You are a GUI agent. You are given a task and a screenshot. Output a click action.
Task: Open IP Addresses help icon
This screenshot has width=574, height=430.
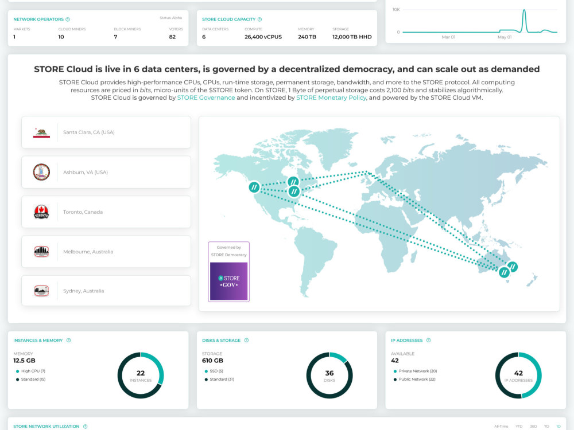point(428,341)
